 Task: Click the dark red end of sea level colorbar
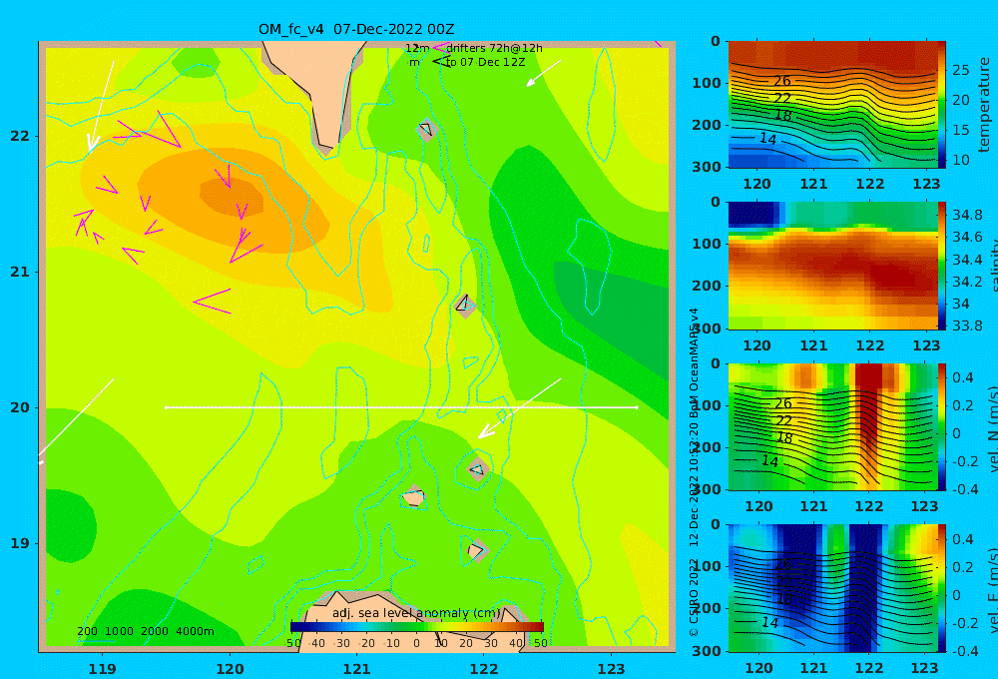click(x=537, y=627)
